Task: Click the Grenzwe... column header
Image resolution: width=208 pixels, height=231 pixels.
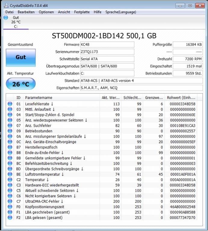Action: (154, 98)
